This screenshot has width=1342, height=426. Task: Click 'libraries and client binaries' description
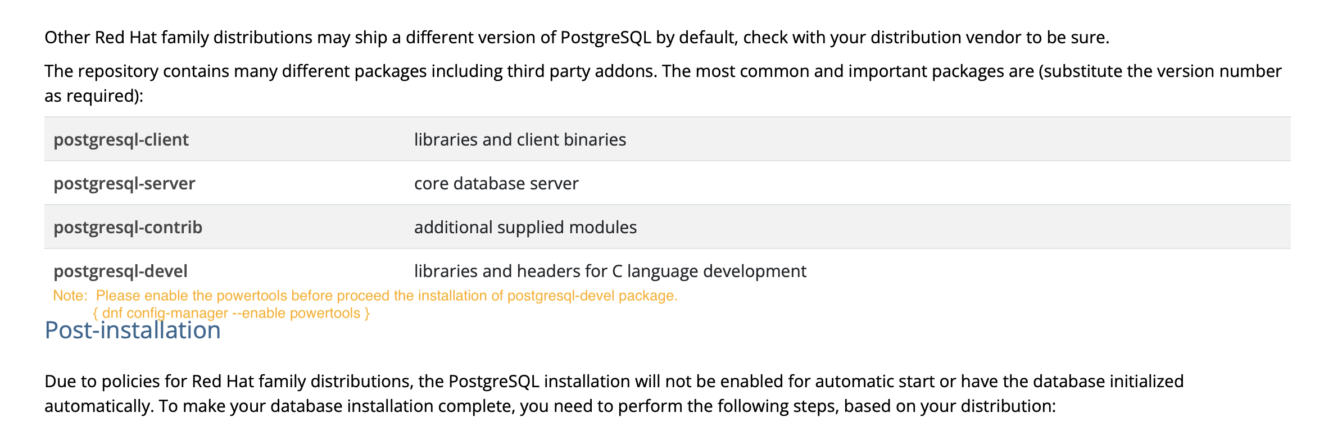coord(520,139)
